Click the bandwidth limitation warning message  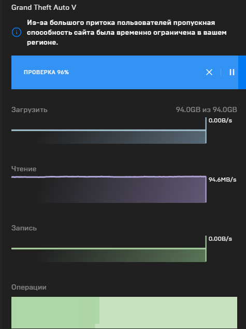click(x=127, y=33)
